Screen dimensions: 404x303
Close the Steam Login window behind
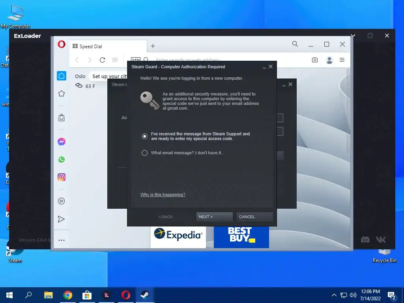[x=290, y=84]
